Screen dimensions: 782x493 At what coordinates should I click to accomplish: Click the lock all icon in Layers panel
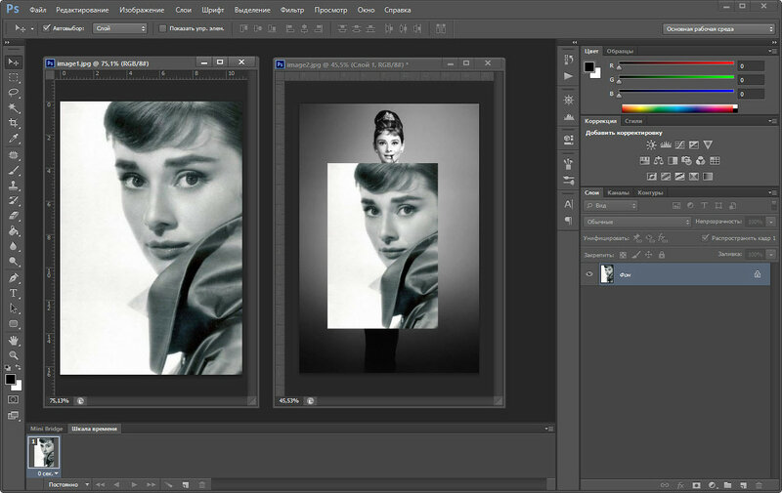pos(662,255)
